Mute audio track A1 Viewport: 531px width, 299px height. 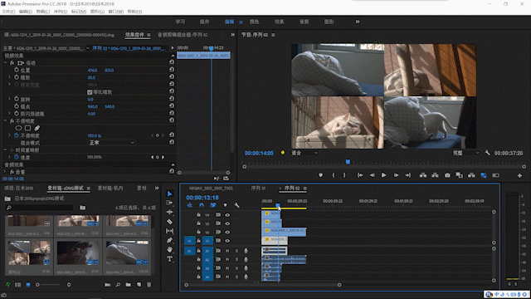pos(227,251)
